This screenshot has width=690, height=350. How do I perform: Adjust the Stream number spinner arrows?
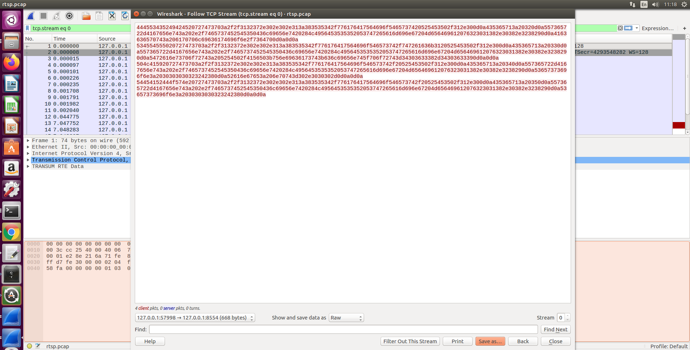pyautogui.click(x=568, y=318)
